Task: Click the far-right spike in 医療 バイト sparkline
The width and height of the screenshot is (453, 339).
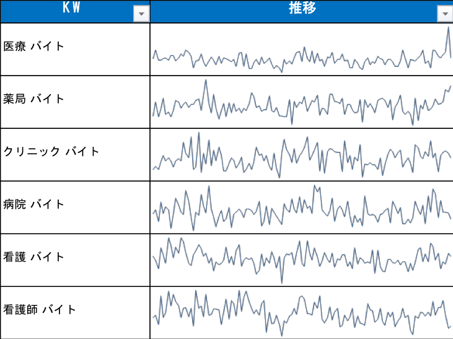Action: [x=449, y=30]
